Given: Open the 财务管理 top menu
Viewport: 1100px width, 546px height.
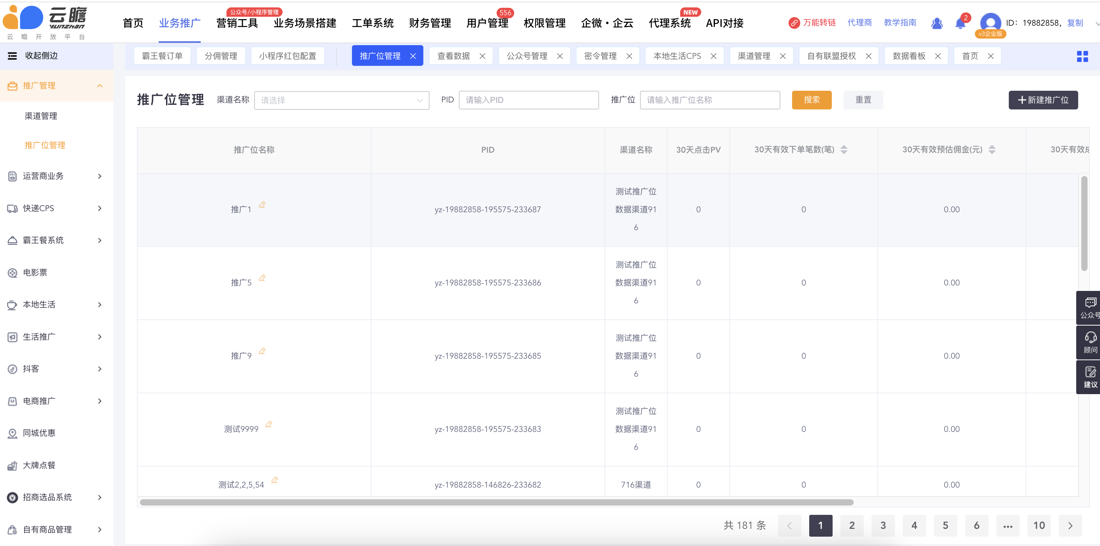Looking at the screenshot, I should 430,23.
